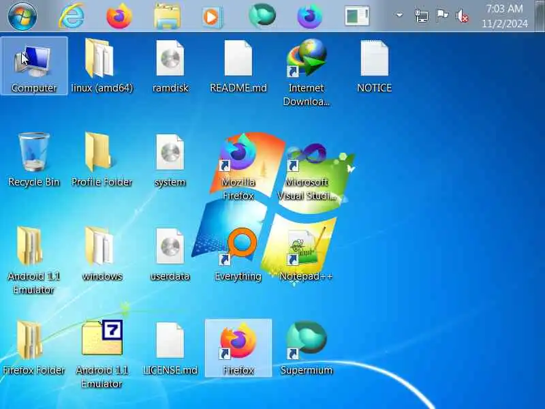Select the linux (amd64) folder
This screenshot has width=545, height=409.
coord(102,66)
